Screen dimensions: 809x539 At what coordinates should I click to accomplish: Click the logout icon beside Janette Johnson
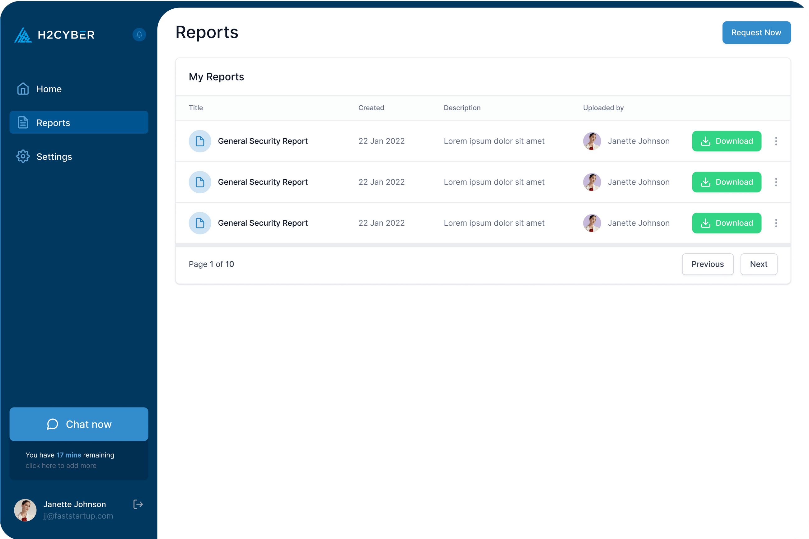[x=138, y=504]
